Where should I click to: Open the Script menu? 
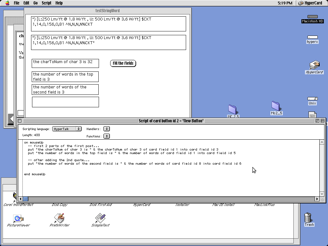click(x=46, y=3)
